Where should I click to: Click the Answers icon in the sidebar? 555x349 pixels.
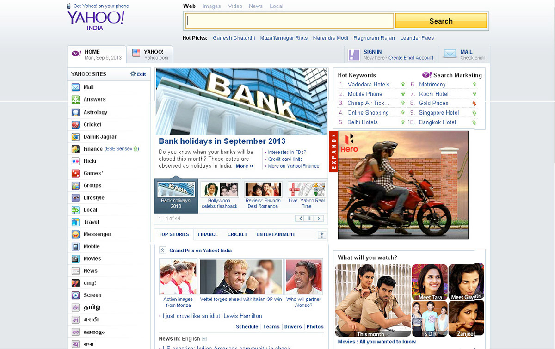[75, 99]
